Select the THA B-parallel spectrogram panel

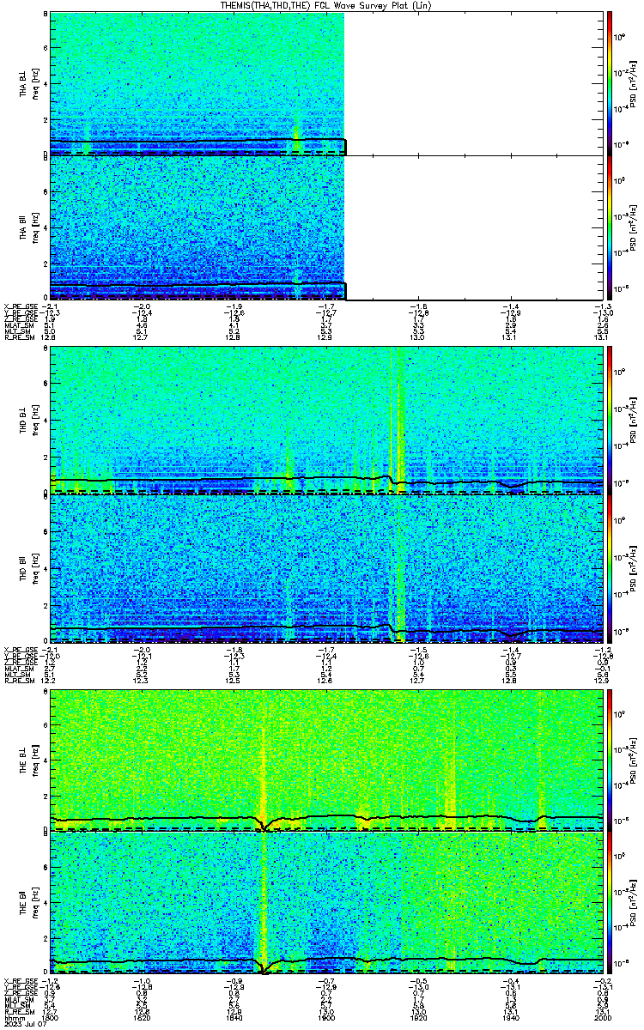pyautogui.click(x=327, y=227)
